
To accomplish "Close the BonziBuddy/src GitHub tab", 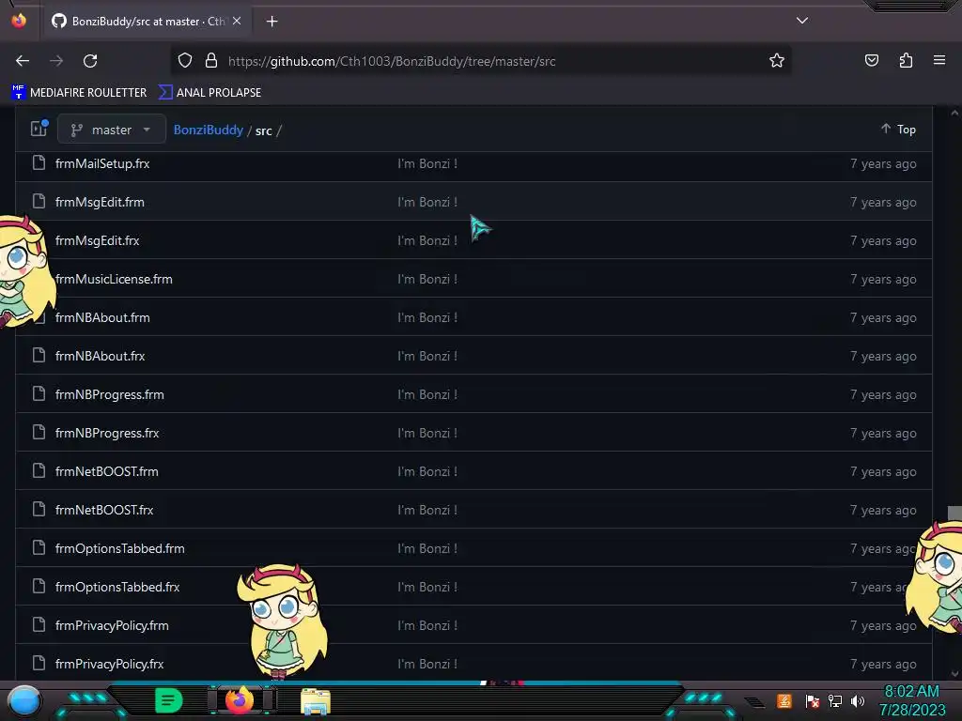I will 237,21.
